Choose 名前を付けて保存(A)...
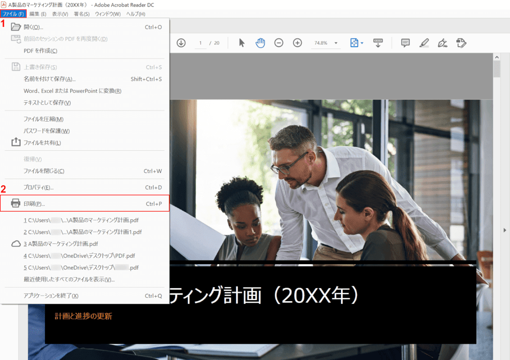 tap(85, 79)
